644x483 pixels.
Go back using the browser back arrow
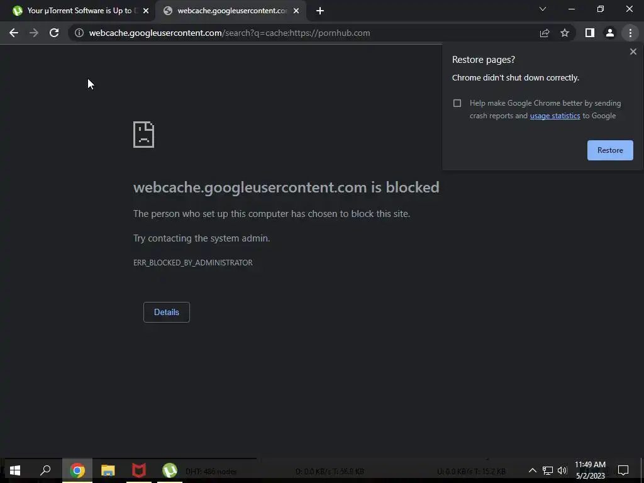[x=14, y=33]
